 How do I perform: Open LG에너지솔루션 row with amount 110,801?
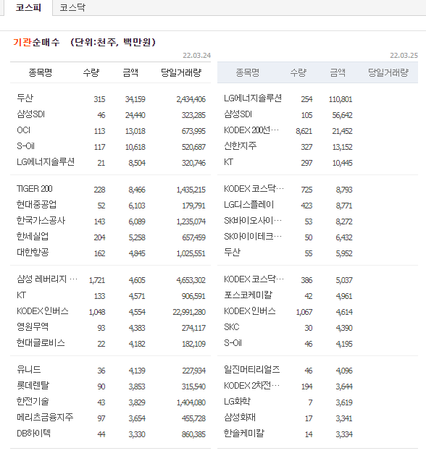pyautogui.click(x=253, y=98)
